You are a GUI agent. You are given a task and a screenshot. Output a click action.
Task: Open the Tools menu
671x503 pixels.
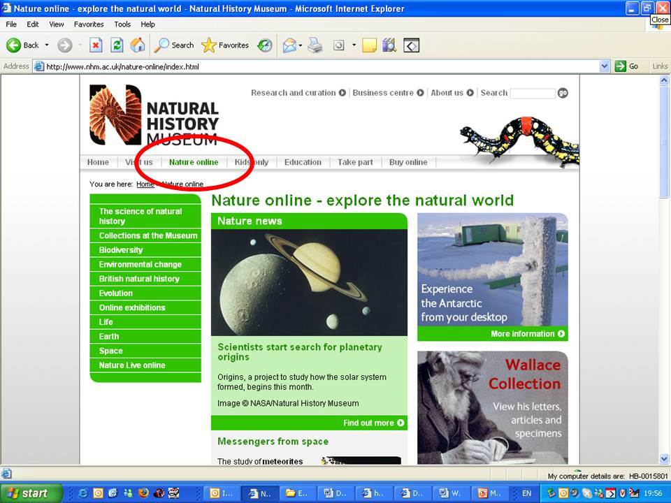122,24
